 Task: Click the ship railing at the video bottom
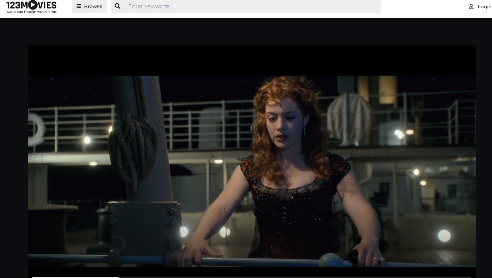[x=124, y=258]
